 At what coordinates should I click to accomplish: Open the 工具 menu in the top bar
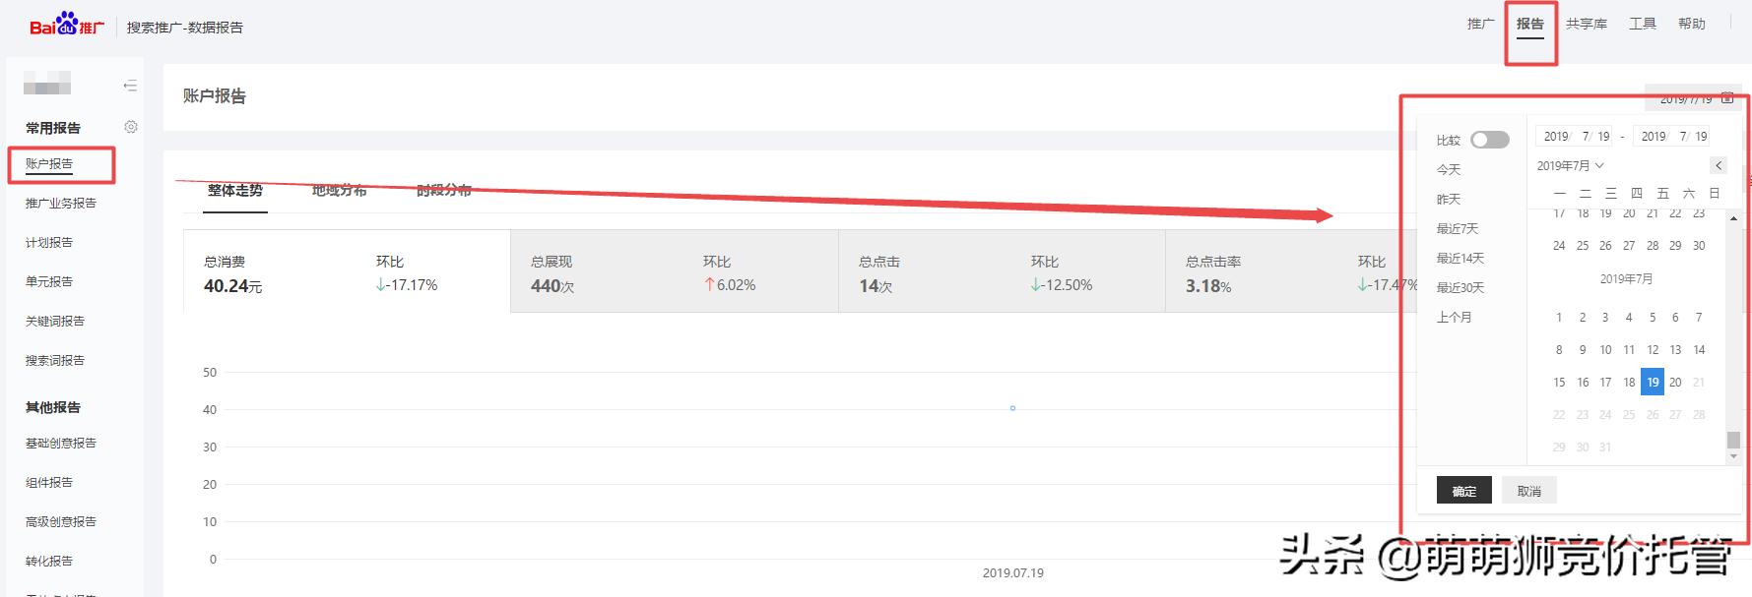tap(1642, 24)
